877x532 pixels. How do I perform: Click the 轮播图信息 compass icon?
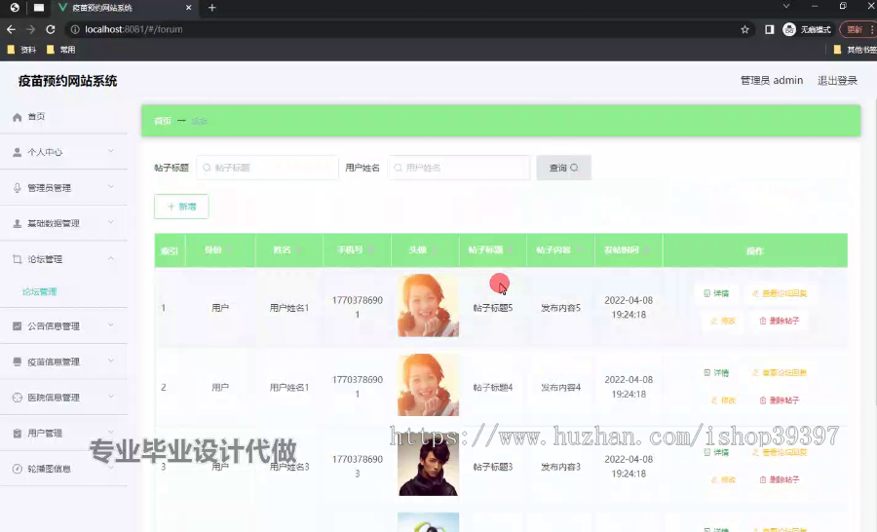coord(17,469)
